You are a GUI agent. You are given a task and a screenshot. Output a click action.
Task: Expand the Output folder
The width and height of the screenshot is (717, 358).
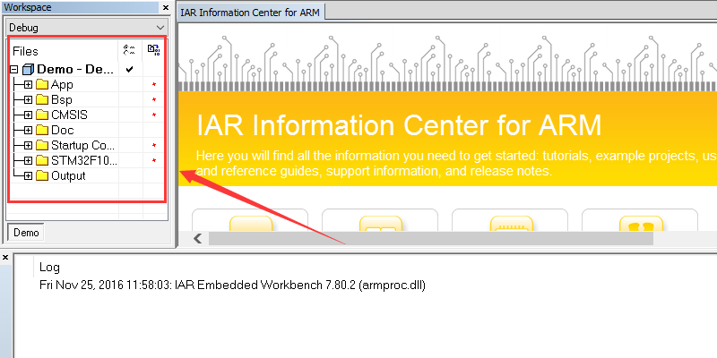[29, 175]
